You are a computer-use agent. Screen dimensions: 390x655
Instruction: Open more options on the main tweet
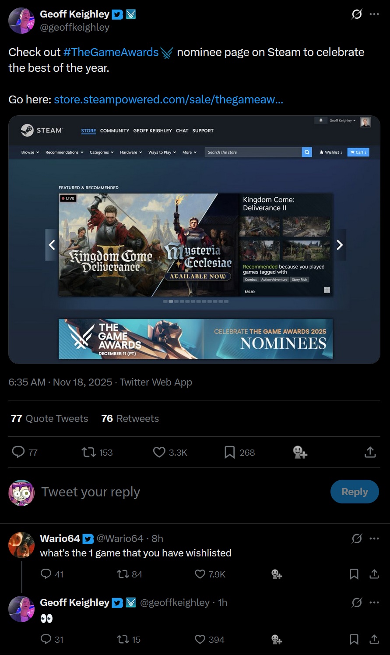click(x=374, y=14)
